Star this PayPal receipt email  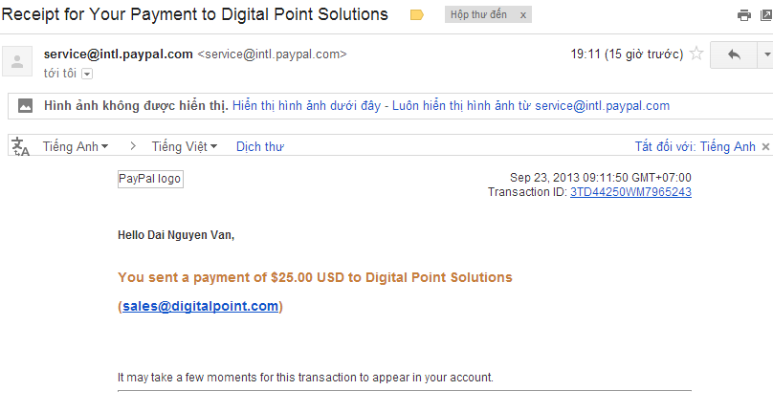point(696,54)
